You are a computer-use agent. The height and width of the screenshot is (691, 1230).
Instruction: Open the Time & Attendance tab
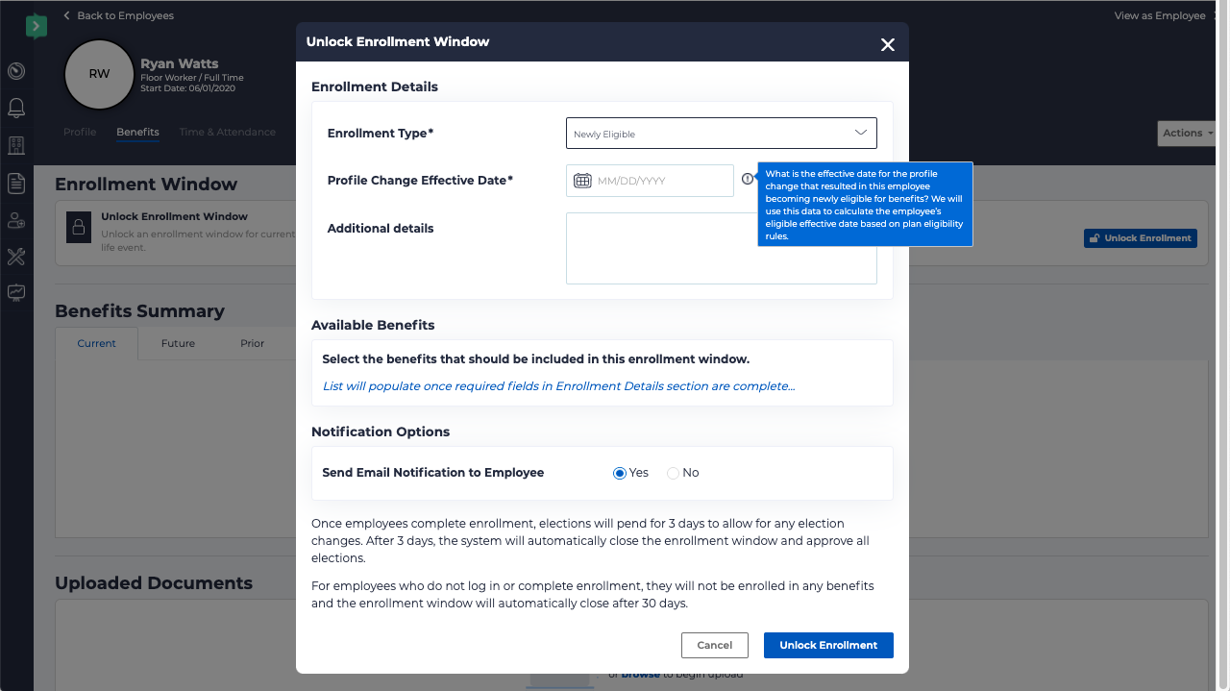227,132
